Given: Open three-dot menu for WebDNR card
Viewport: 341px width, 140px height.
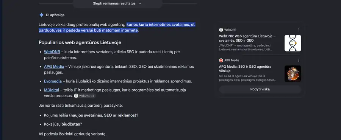Looking at the screenshot, I should [x=299, y=30].
